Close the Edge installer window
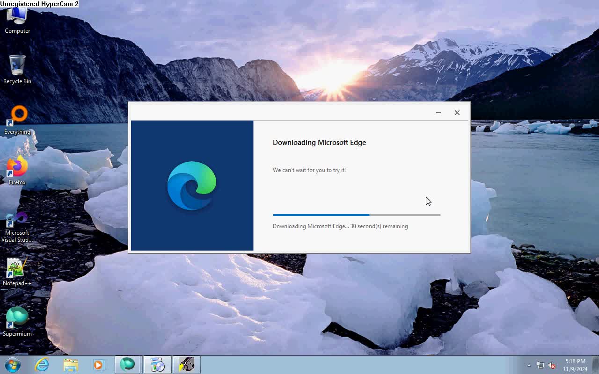 click(x=457, y=113)
